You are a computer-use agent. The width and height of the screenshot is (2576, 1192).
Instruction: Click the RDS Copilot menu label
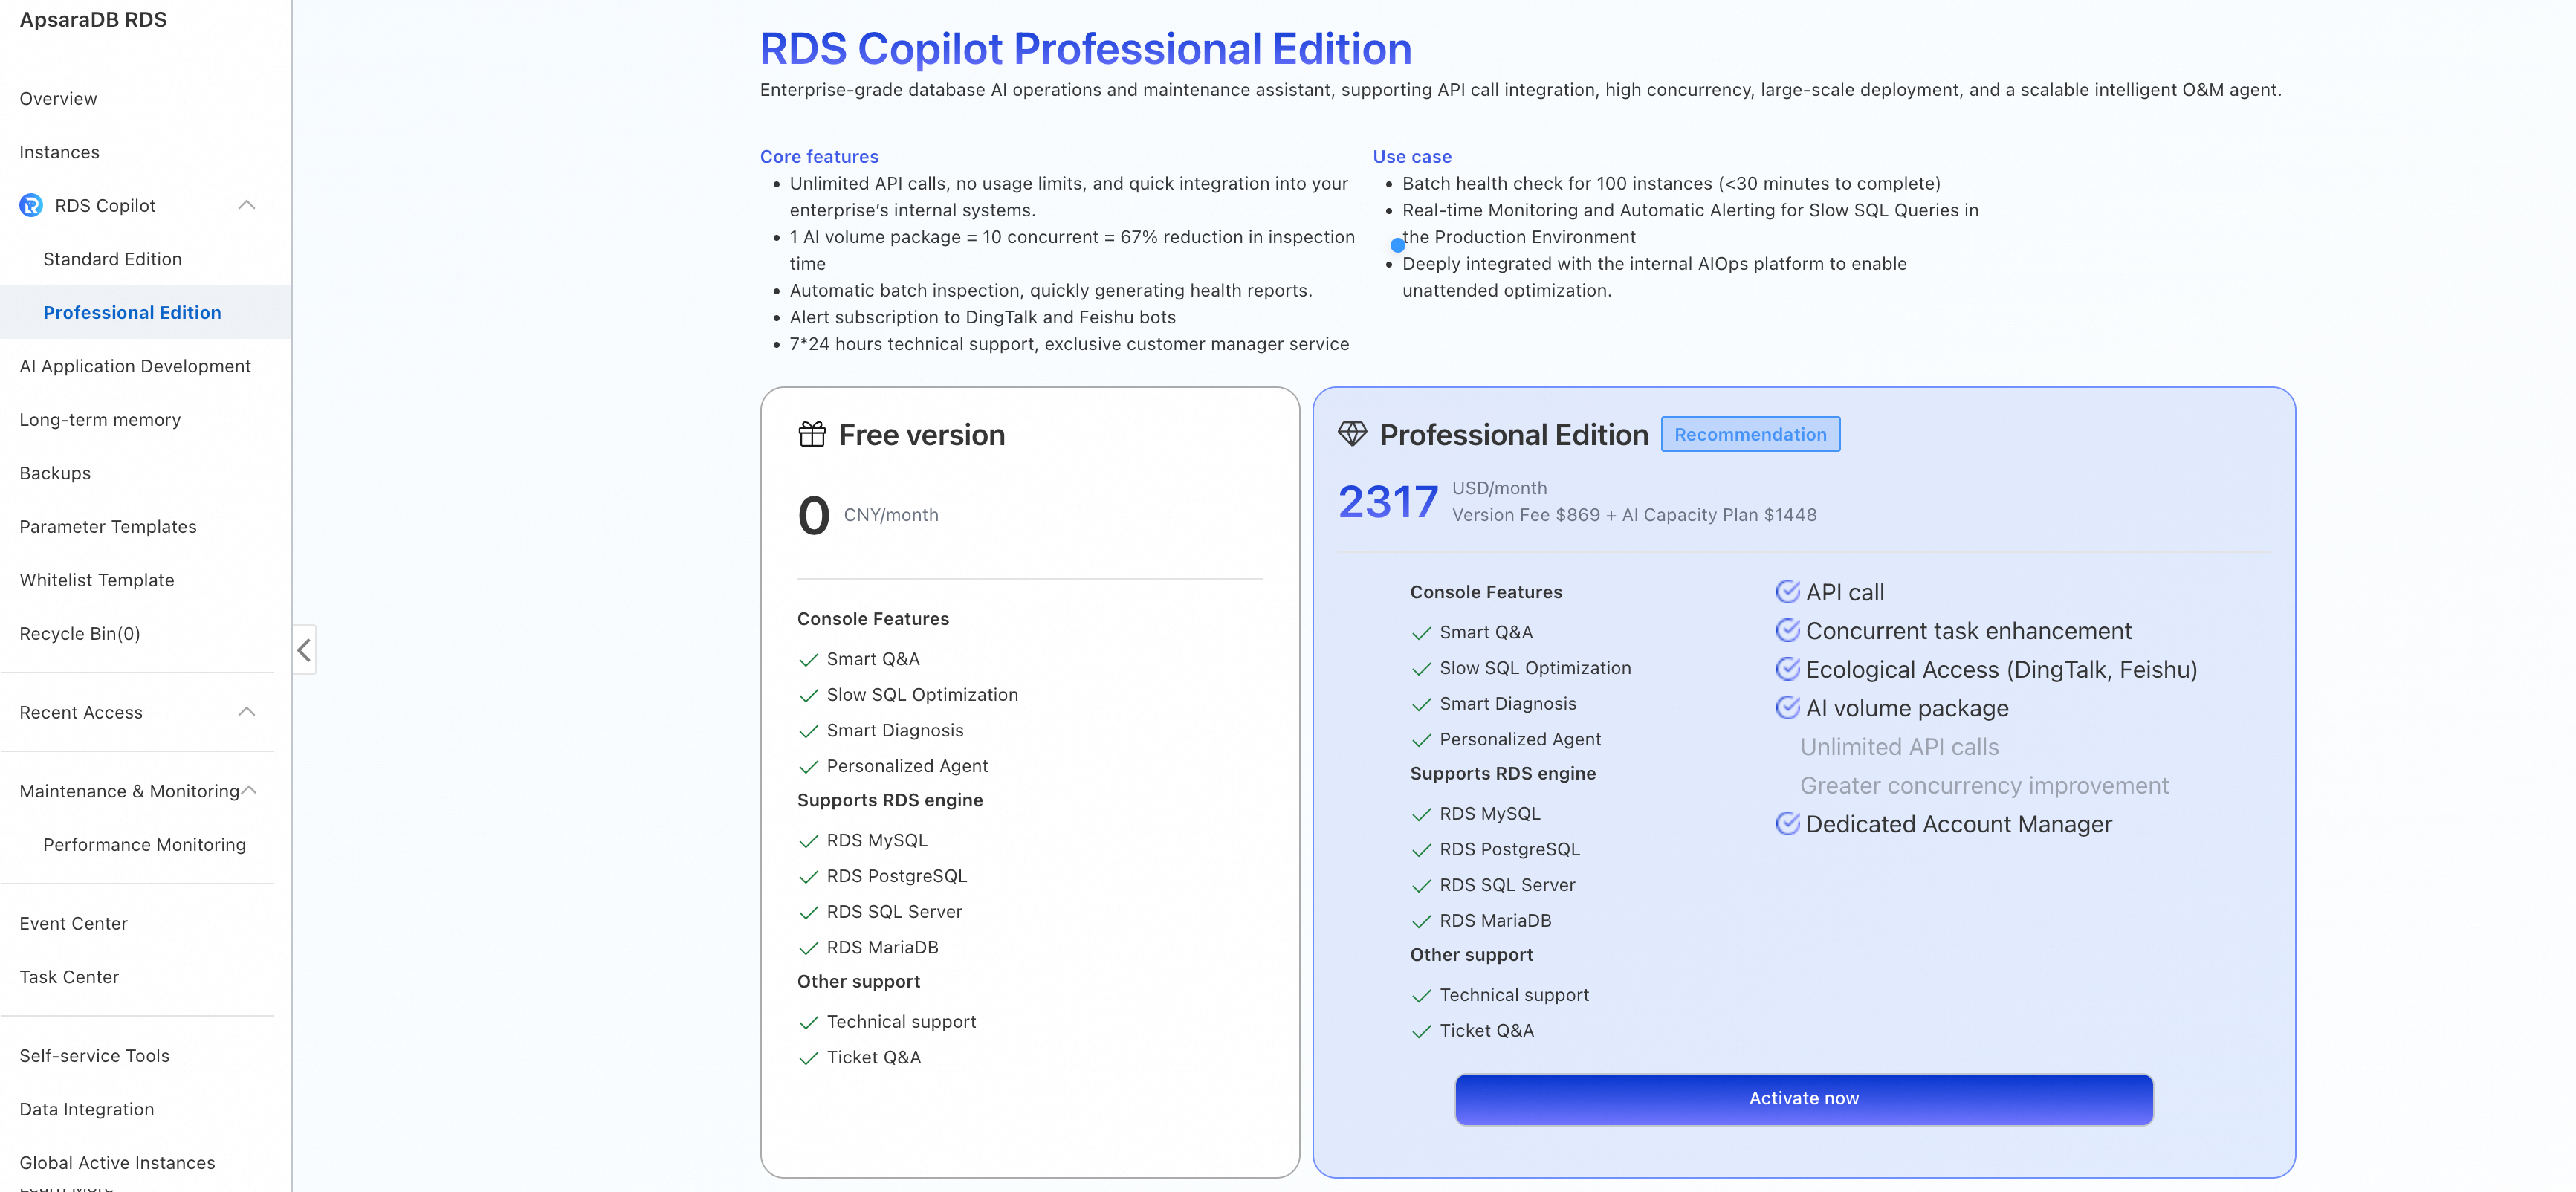[x=105, y=205]
